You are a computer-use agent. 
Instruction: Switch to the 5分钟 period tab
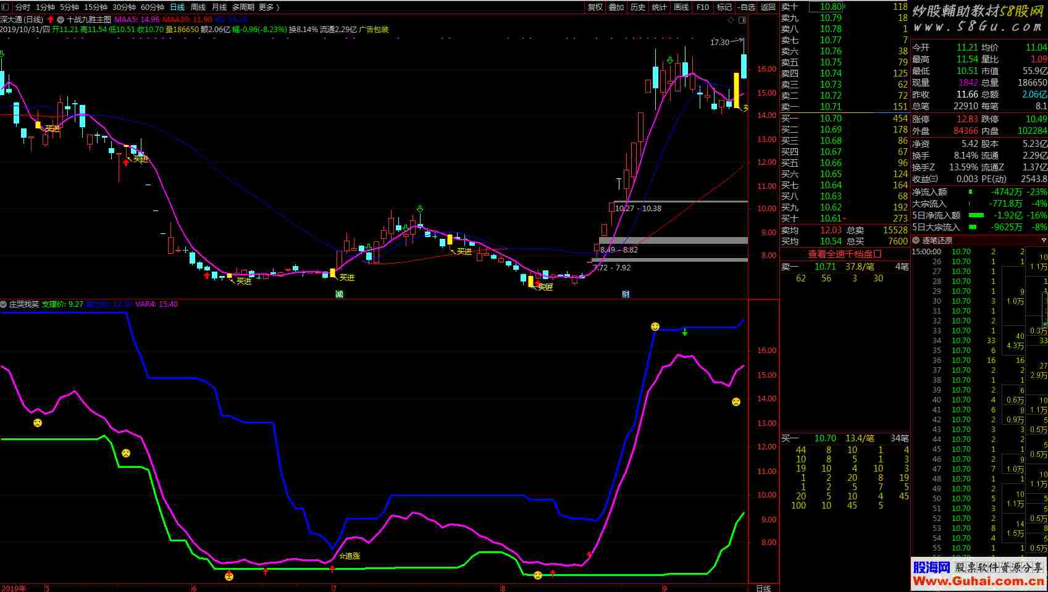pyautogui.click(x=69, y=7)
